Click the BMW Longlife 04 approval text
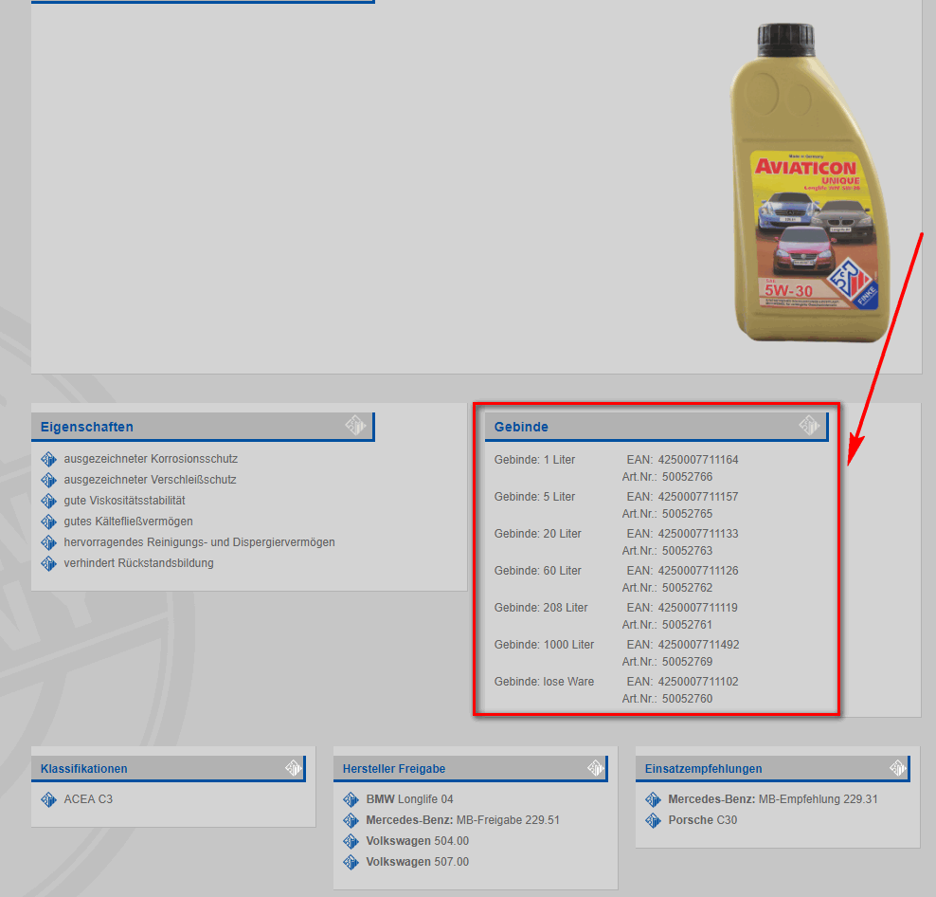Image resolution: width=936 pixels, height=897 pixels. [x=409, y=799]
